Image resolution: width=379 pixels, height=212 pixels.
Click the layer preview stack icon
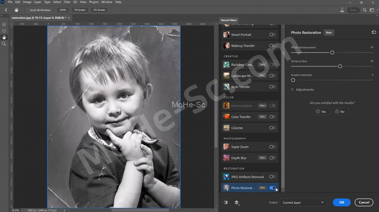[237, 203]
